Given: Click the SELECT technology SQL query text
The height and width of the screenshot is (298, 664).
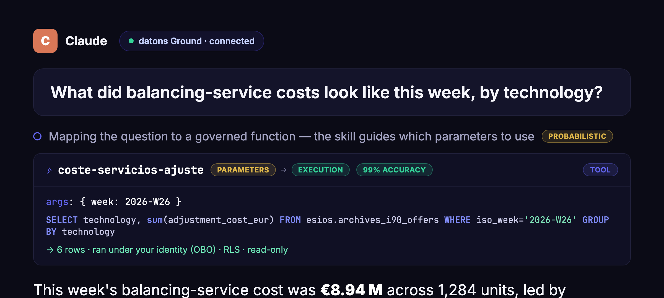Looking at the screenshot, I should 327,226.
